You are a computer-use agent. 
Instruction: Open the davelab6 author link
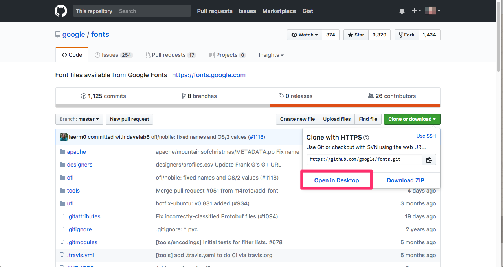(x=138, y=137)
